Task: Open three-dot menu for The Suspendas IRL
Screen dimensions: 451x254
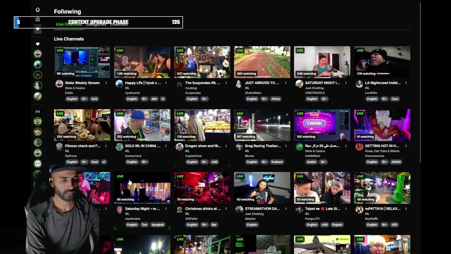Action: pyautogui.click(x=226, y=83)
